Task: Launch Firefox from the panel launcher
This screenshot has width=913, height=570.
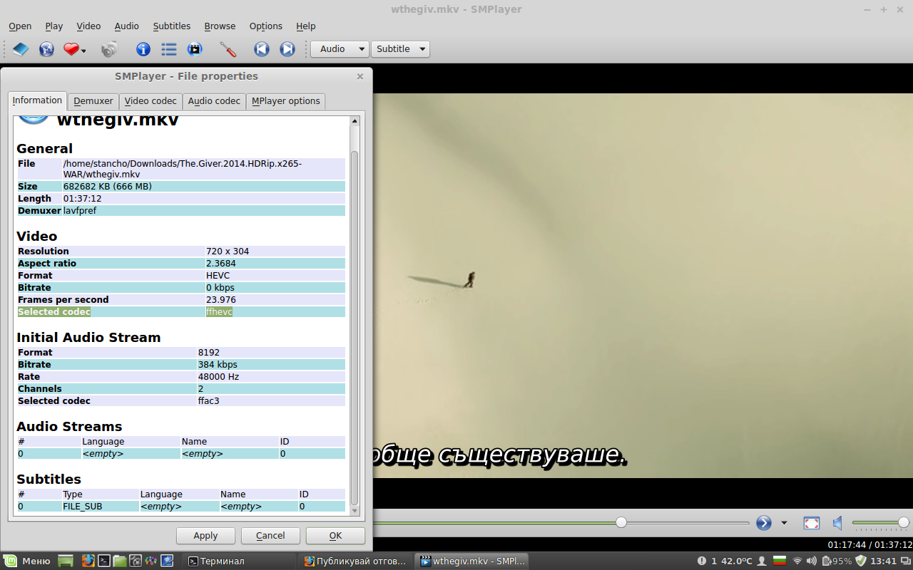Action: point(88,561)
